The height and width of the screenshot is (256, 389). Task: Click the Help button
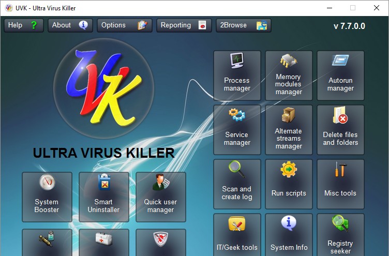pyautogui.click(x=24, y=25)
